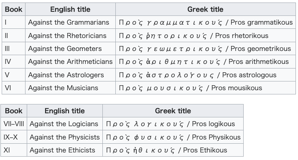Click the "Pros Physikous" cell
Image resolution: width=298 pixels, height=160 pixels.
pyautogui.click(x=173, y=137)
